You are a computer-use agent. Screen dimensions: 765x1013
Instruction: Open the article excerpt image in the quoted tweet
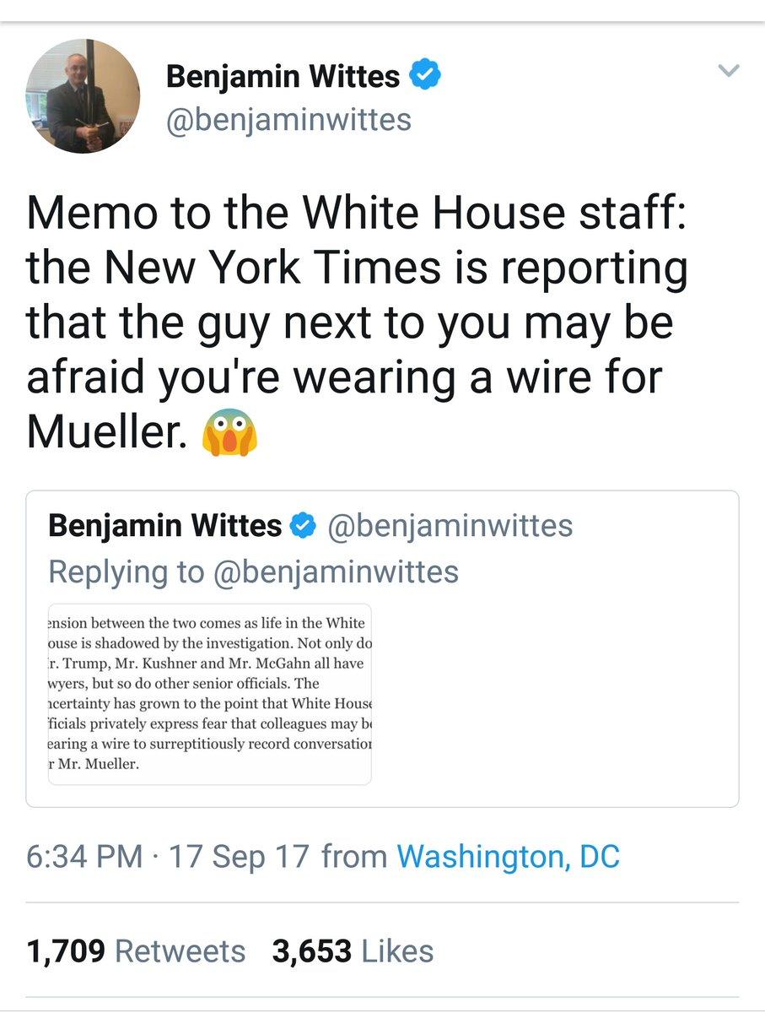(209, 694)
